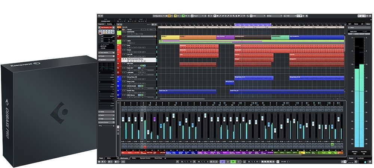Click the orange delay compensation toolbar icon

pyautogui.click(x=169, y=16)
